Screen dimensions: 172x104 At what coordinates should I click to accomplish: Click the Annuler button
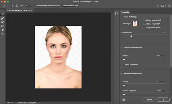[x=148, y=100]
